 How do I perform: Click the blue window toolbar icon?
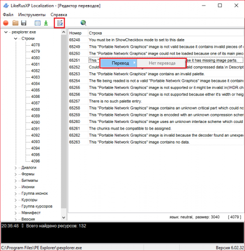38,23
